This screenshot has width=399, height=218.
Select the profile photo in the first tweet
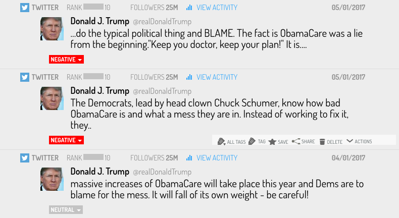point(52,29)
